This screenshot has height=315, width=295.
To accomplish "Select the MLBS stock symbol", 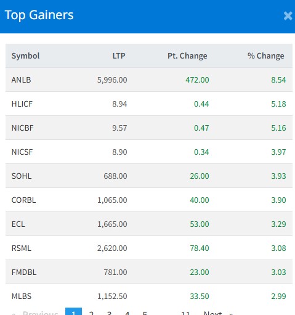I will coord(22,296).
